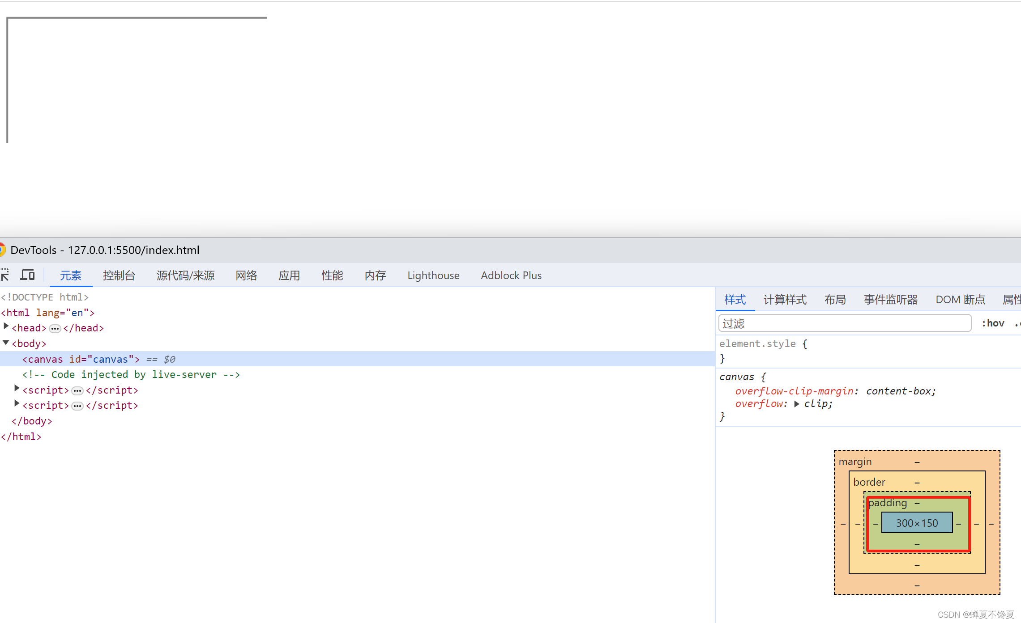
Task: Switch to the 内存 tab
Action: click(x=375, y=275)
